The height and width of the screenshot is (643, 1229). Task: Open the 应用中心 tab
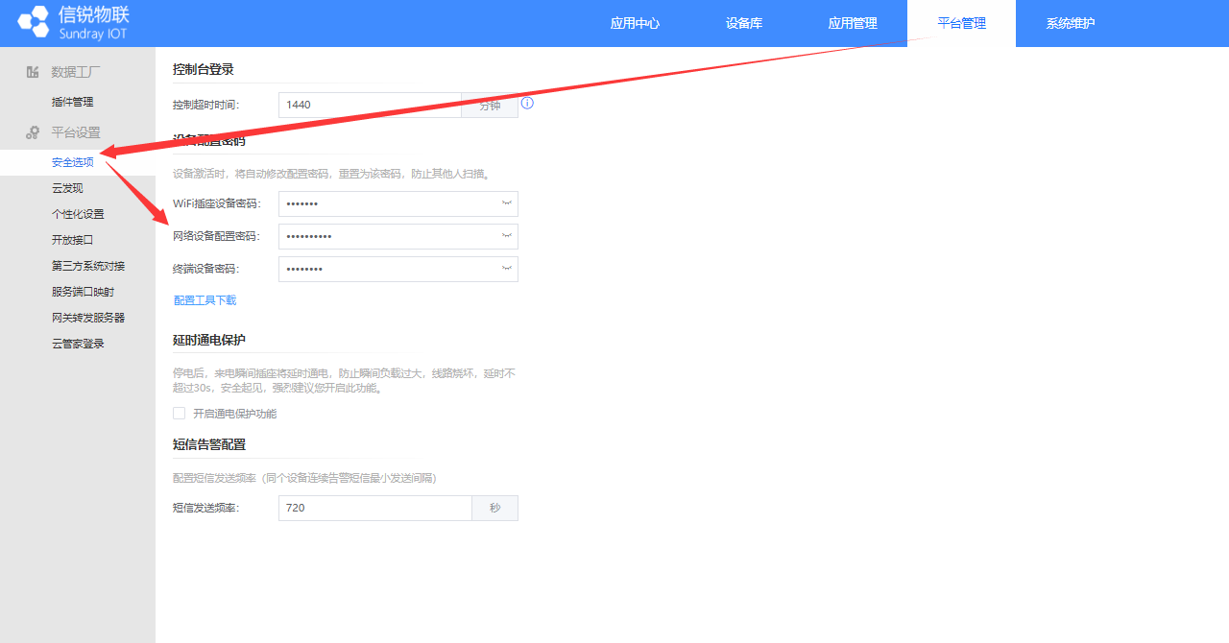(x=635, y=23)
